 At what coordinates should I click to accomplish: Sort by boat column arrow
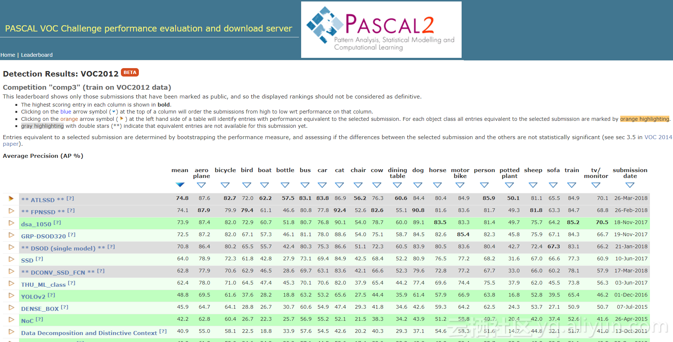(265, 185)
